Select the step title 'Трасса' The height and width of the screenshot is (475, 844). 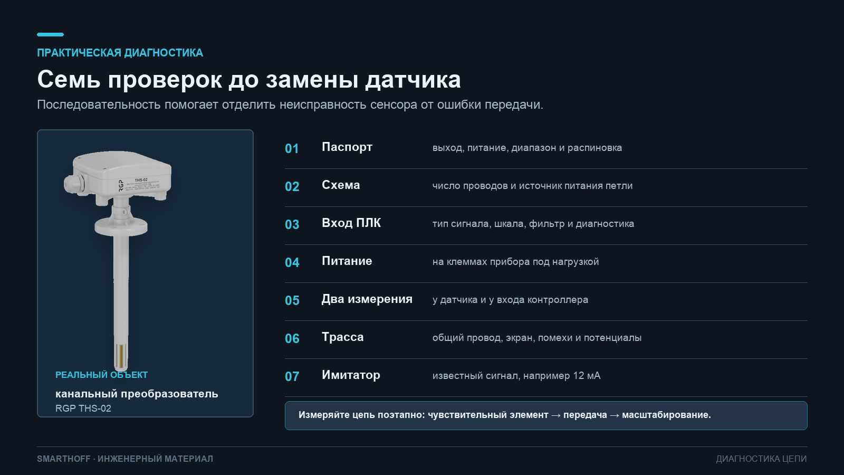343,337
